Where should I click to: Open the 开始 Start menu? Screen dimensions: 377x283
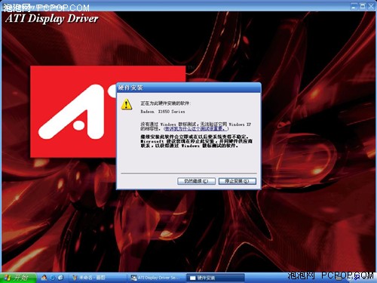18,278
